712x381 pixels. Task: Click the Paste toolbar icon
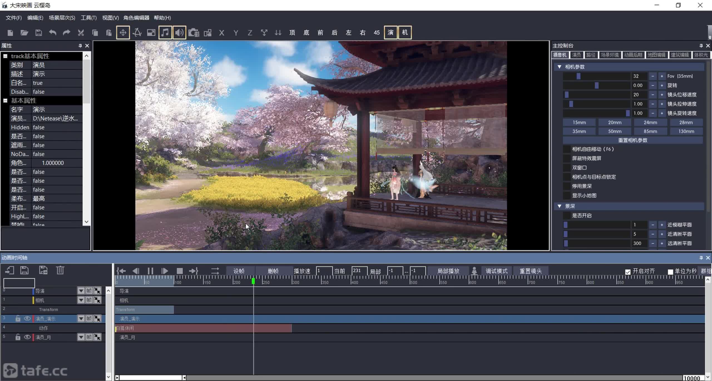(109, 33)
